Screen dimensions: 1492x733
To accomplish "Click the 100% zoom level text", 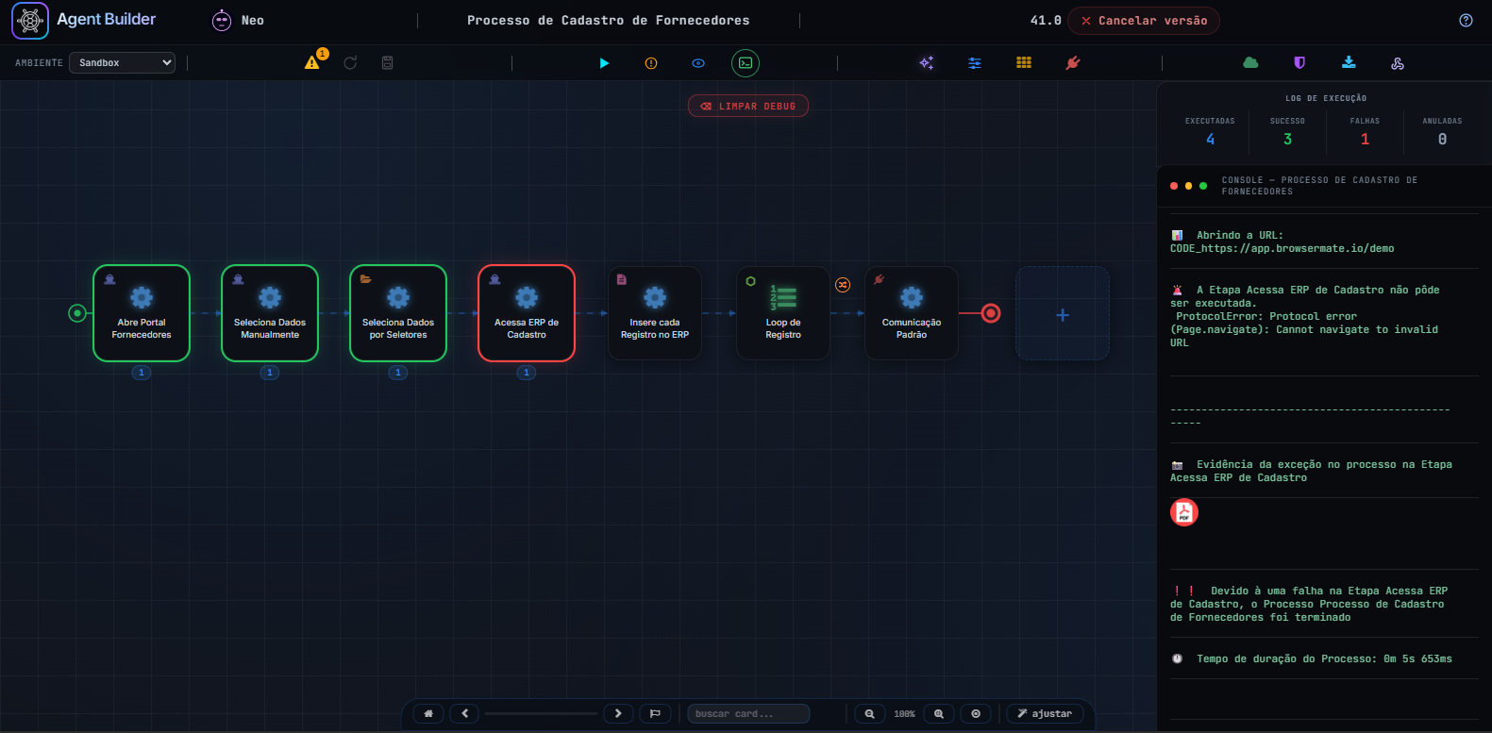I will [904, 714].
